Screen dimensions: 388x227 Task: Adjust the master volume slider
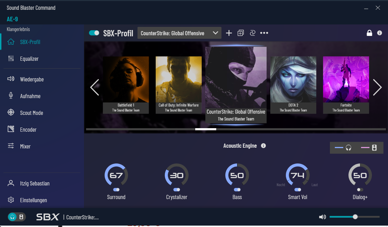(x=354, y=217)
